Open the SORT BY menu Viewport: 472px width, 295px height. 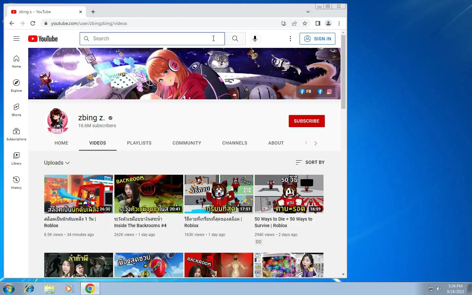coord(310,162)
